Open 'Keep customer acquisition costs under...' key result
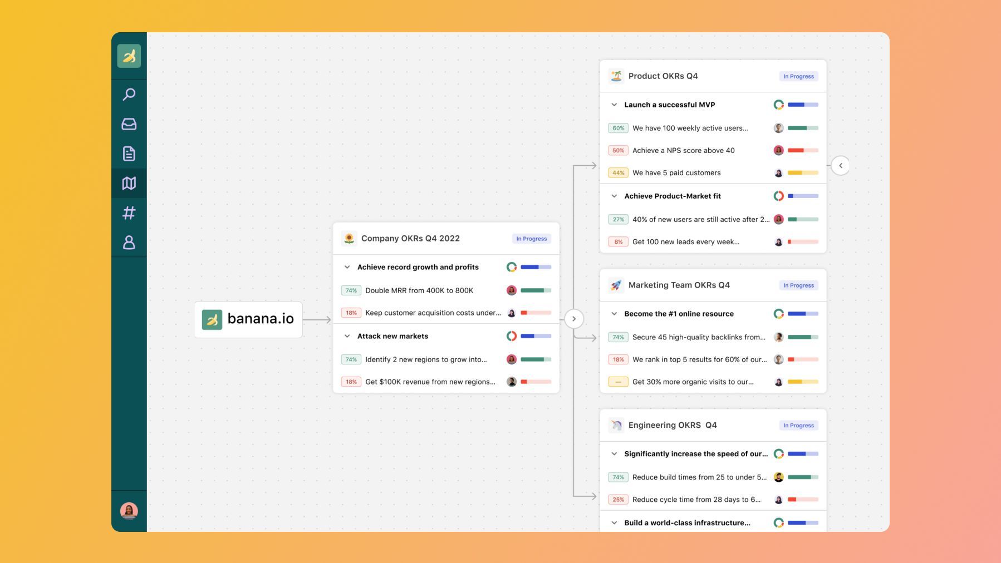 433,313
